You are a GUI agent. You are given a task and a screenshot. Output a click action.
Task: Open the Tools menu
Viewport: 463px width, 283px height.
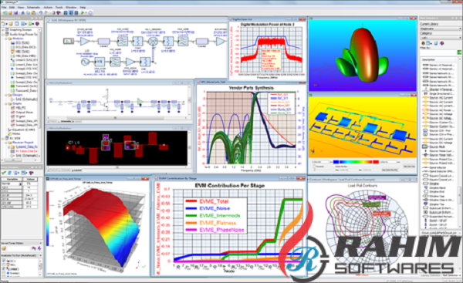click(x=59, y=7)
